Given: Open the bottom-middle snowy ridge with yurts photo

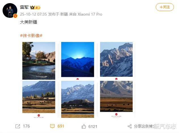Looking at the screenshot, I should coord(78,99).
